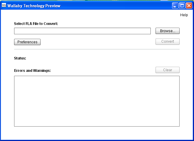Click the Convert button
The height and width of the screenshot is (141, 194).
pyautogui.click(x=167, y=41)
